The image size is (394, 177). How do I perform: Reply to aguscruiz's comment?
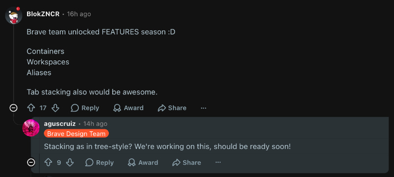coord(99,162)
